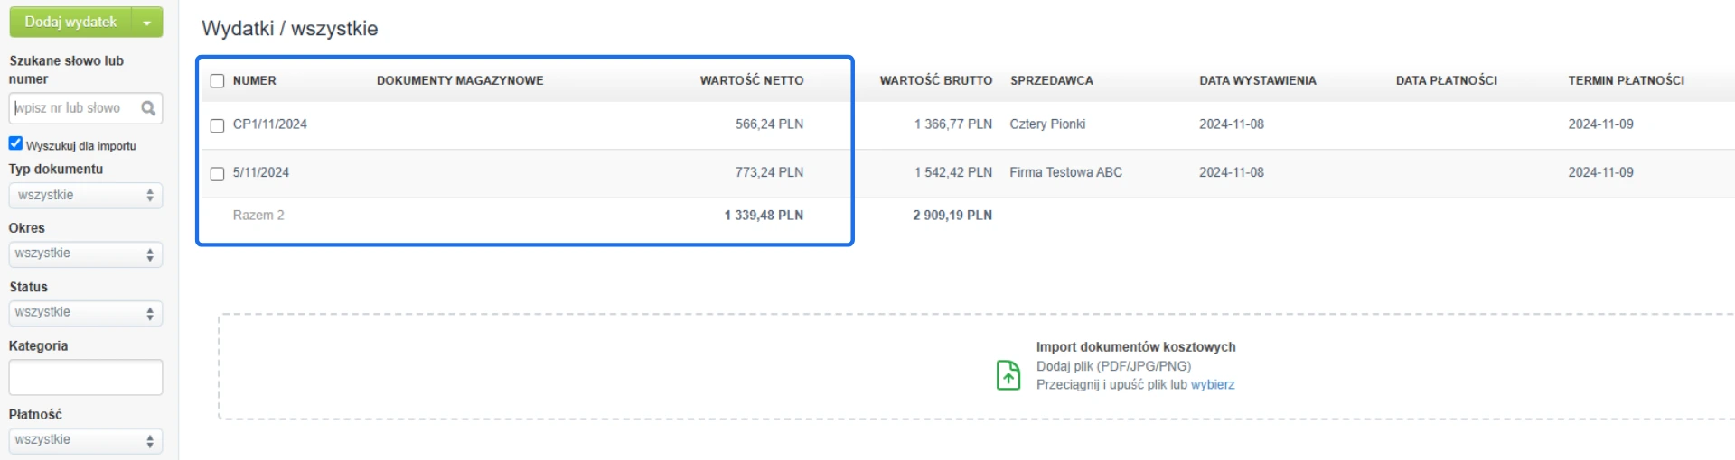Image resolution: width=1735 pixels, height=460 pixels.
Task: Sort by TERMIN PŁATNOŚCI column header
Action: pos(1627,80)
